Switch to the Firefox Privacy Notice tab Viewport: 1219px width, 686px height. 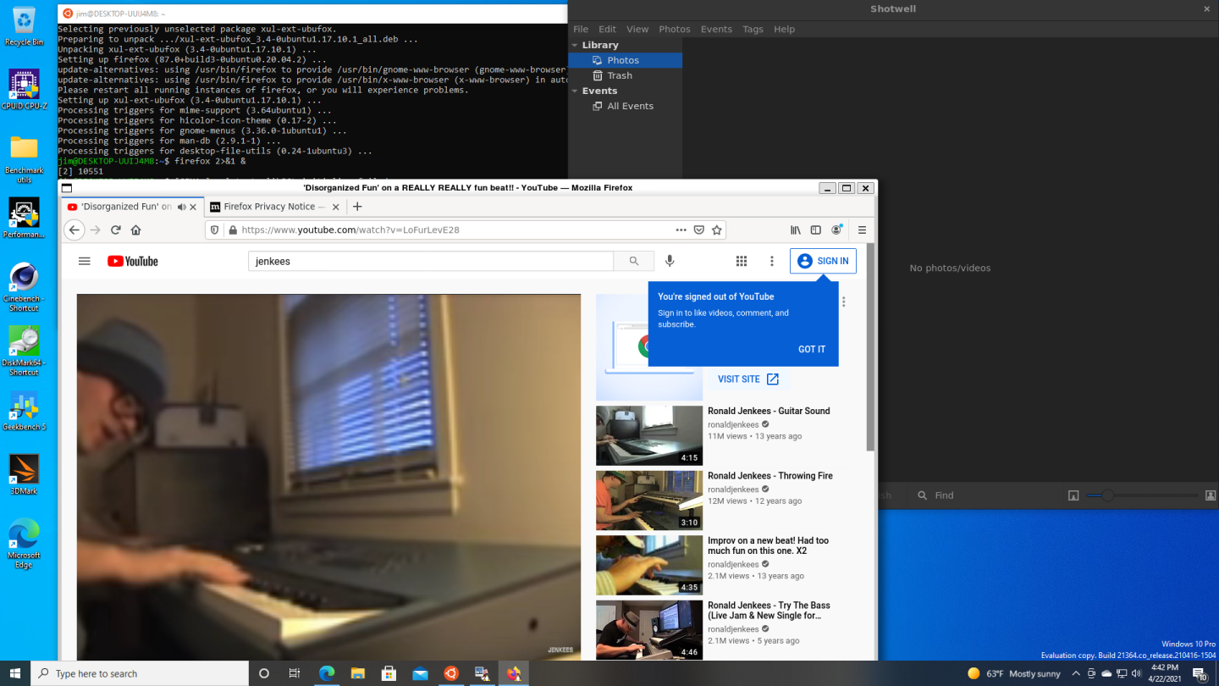point(271,206)
